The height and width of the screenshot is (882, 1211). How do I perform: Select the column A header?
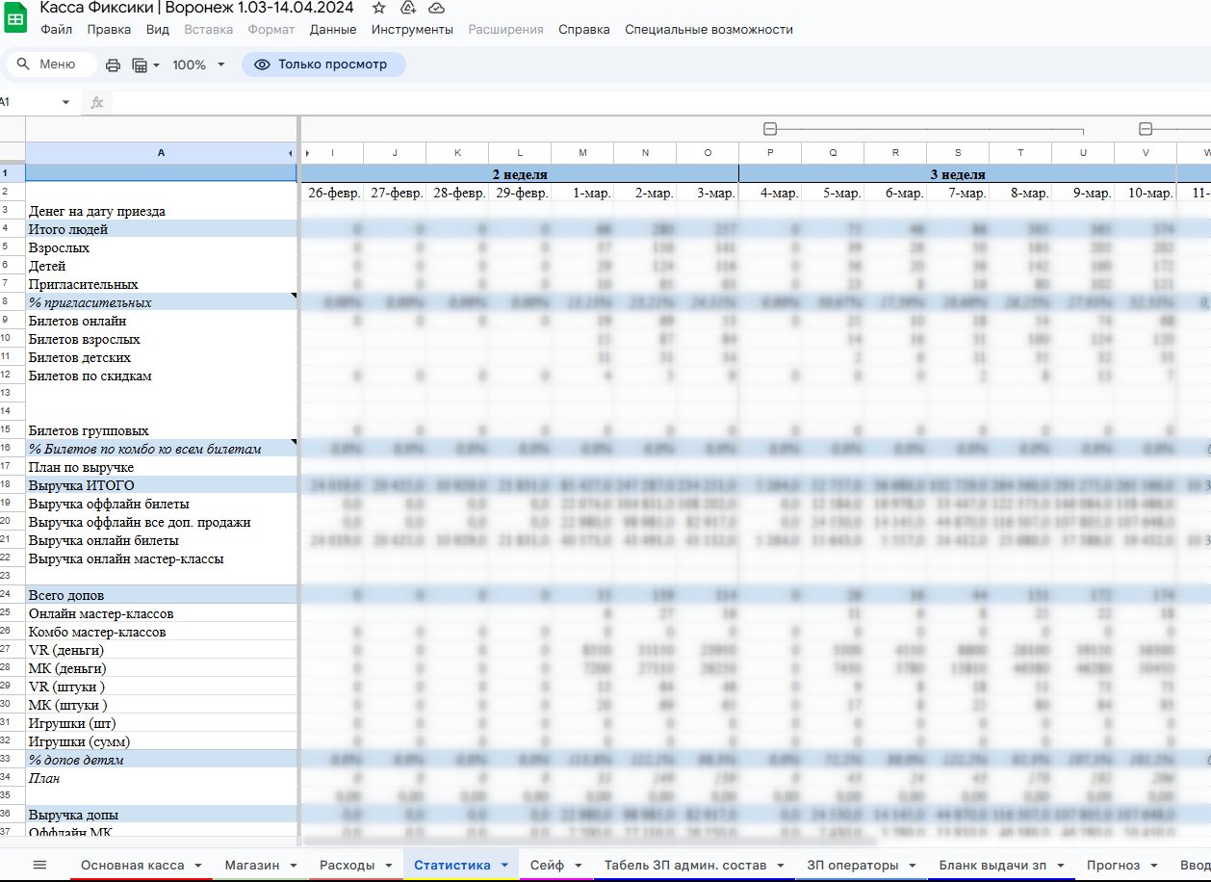[x=161, y=153]
